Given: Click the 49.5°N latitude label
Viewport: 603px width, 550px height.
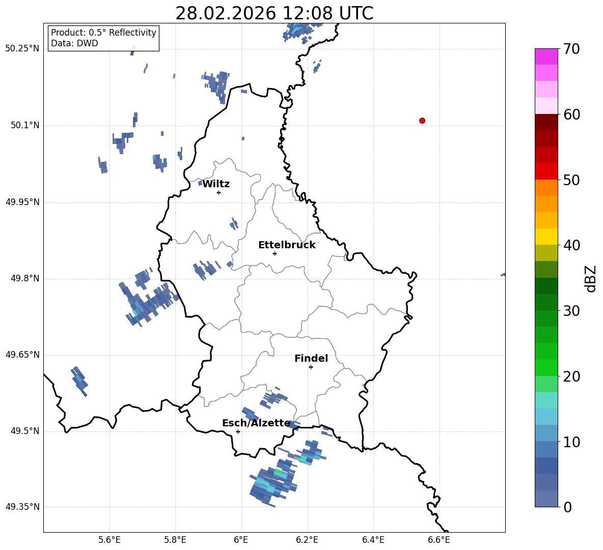Looking at the screenshot, I should pyautogui.click(x=25, y=431).
